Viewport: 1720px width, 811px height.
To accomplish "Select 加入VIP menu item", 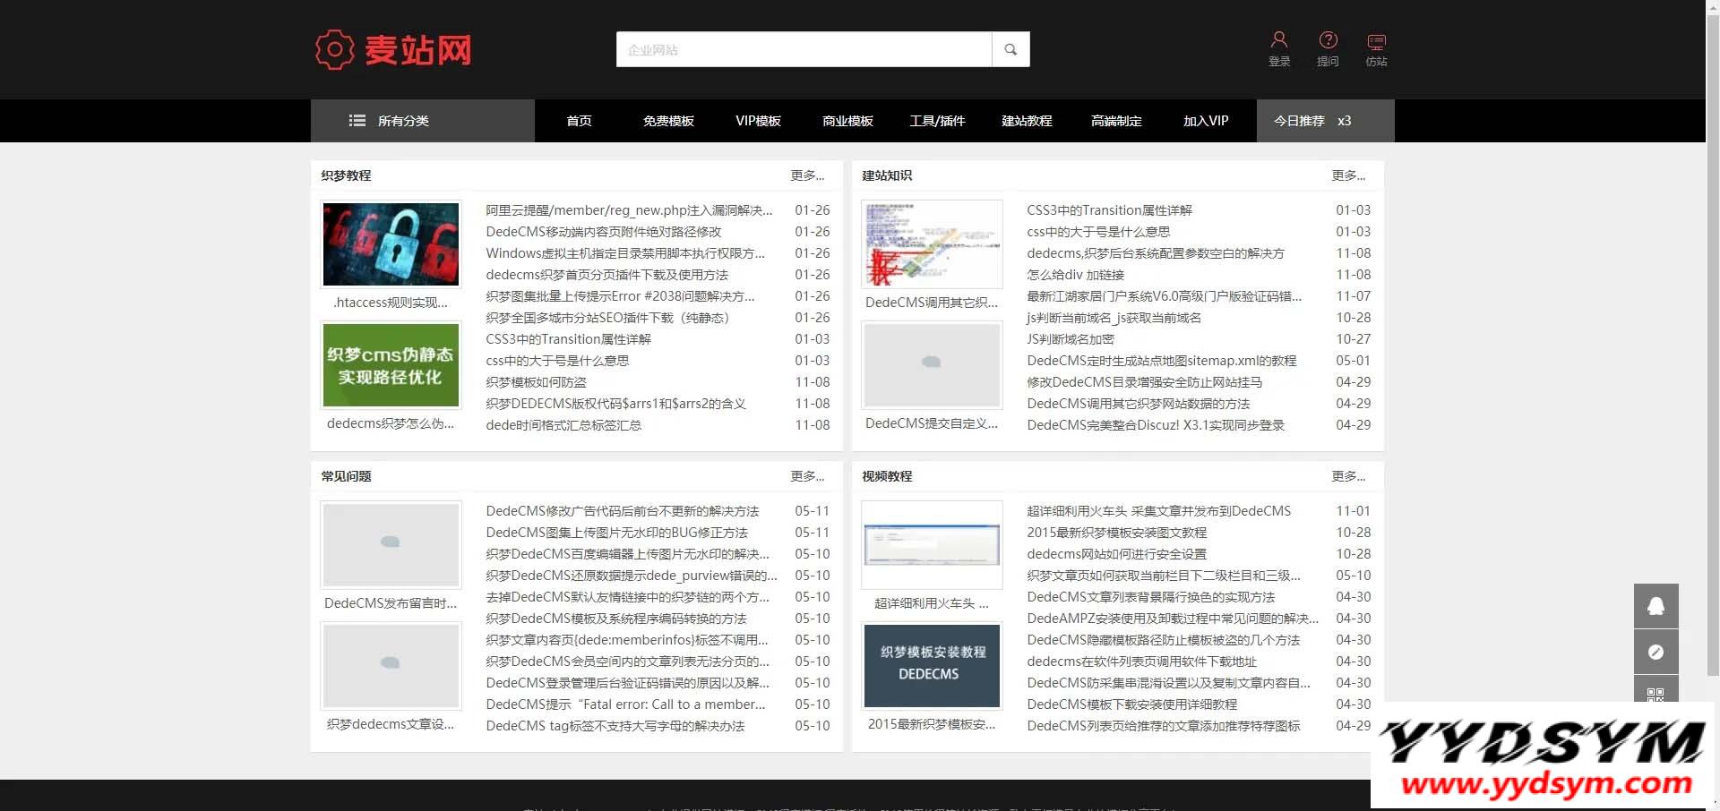I will click(x=1206, y=121).
